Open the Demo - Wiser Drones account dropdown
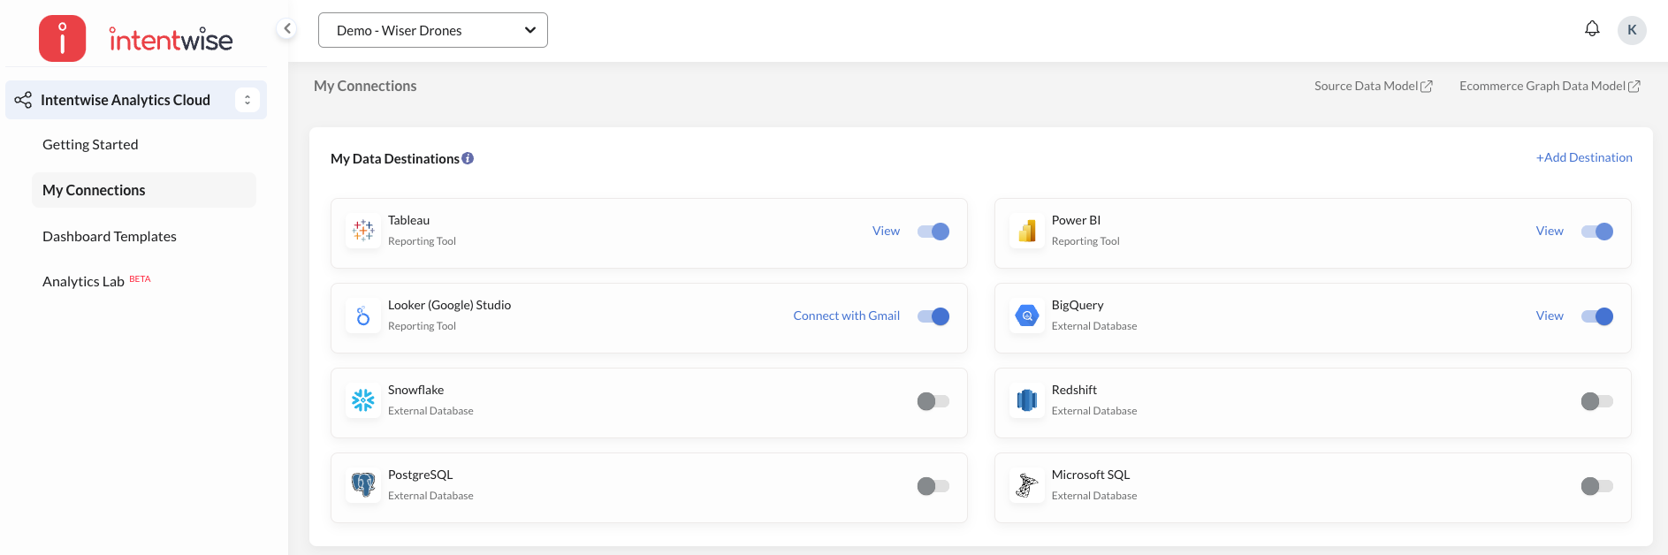This screenshot has height=555, width=1668. coord(433,30)
